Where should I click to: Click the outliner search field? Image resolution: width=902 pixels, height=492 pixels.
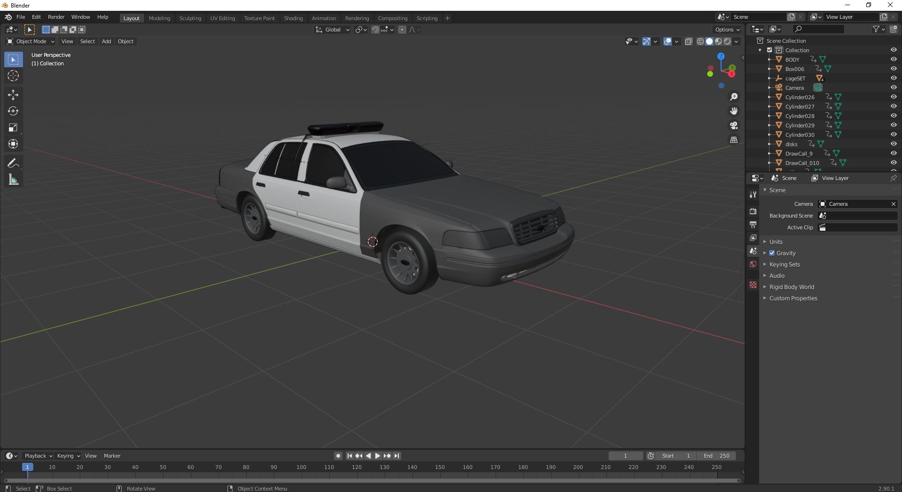point(818,29)
